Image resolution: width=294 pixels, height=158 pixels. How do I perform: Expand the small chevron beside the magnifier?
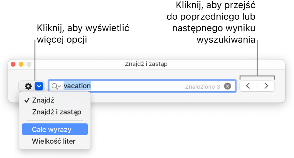coord(59,87)
